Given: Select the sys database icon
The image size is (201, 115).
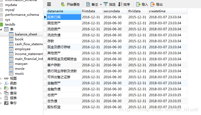Looking at the screenshot, I should coord(1,20).
